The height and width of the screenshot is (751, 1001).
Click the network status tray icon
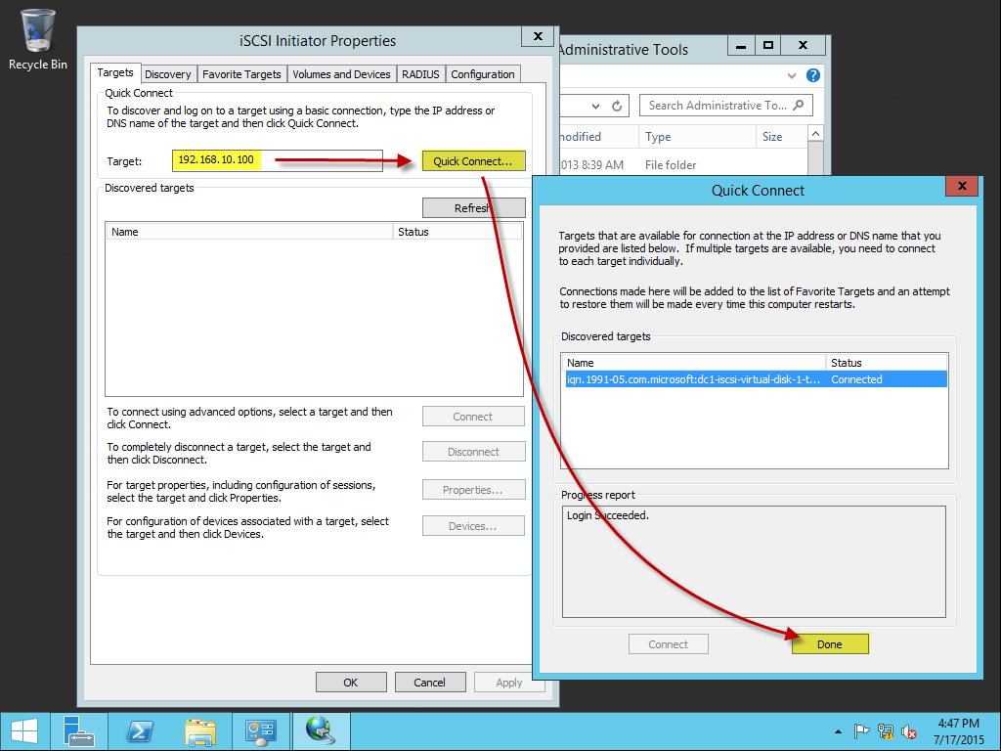tap(886, 731)
